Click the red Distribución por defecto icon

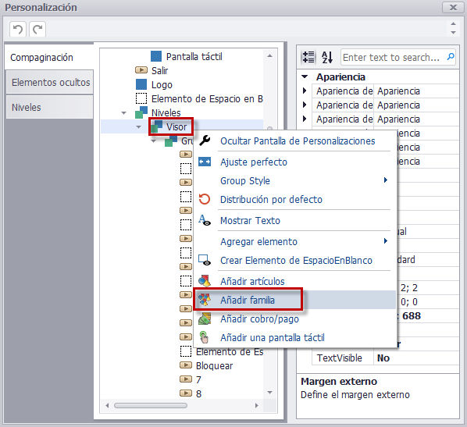(205, 199)
